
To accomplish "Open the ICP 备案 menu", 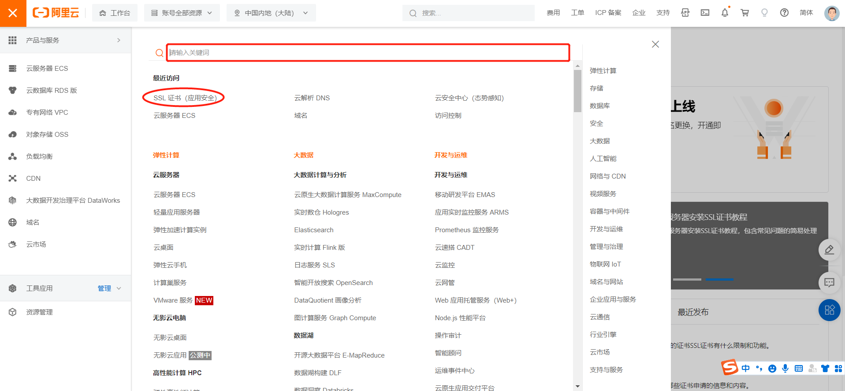I will 608,13.
